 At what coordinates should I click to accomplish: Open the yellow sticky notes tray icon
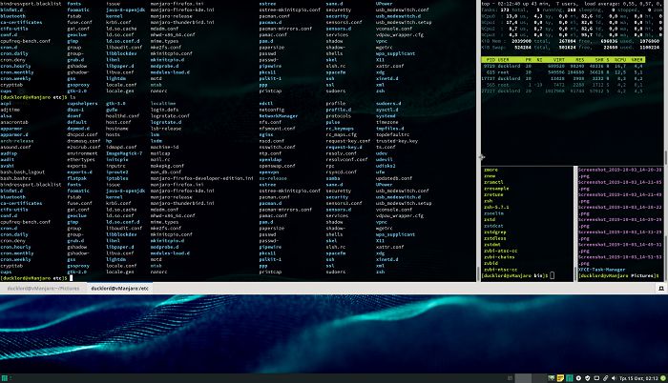(x=560, y=378)
